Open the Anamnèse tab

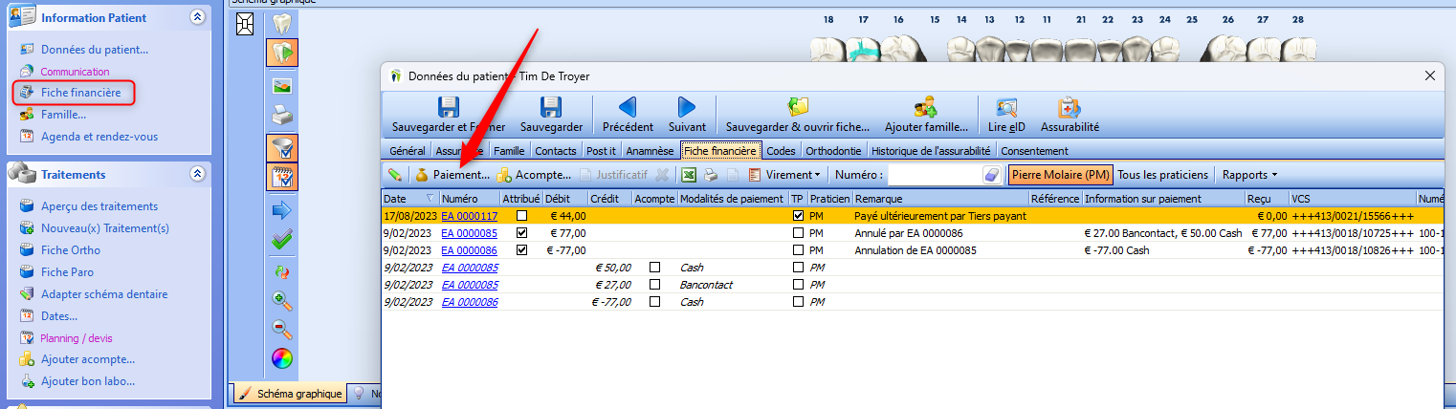click(650, 151)
